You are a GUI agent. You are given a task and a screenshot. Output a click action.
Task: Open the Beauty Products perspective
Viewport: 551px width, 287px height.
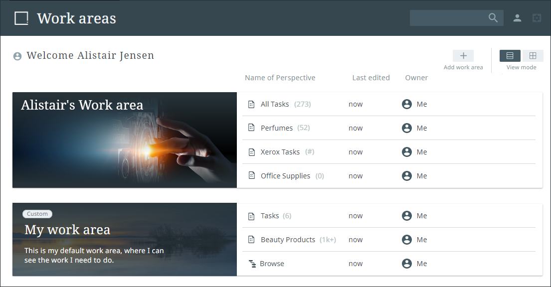[288, 240]
